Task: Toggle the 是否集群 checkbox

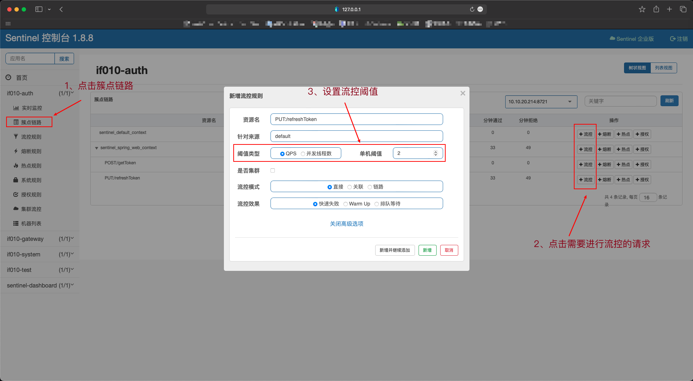Action: coord(273,170)
